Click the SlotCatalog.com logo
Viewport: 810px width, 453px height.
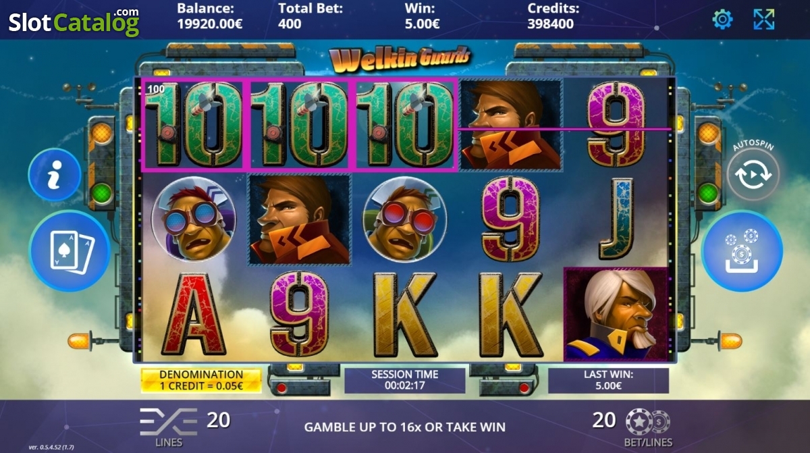click(74, 21)
